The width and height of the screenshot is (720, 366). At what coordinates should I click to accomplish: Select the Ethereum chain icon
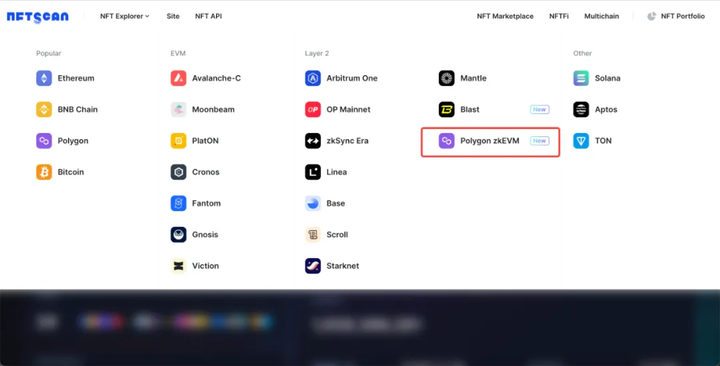click(44, 79)
